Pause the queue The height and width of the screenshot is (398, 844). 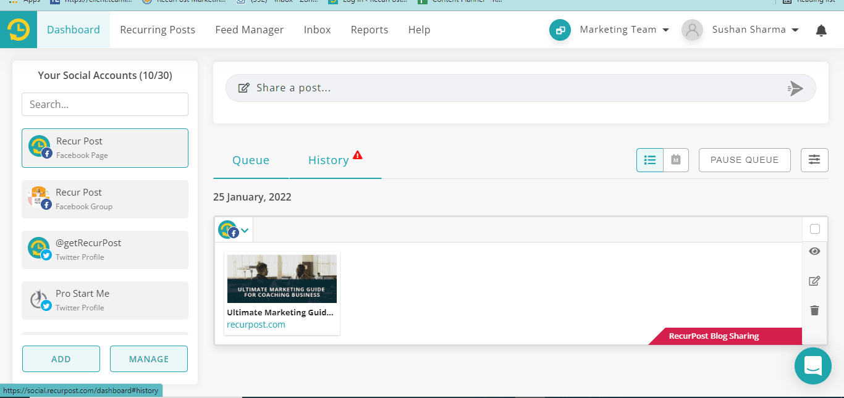pos(745,160)
